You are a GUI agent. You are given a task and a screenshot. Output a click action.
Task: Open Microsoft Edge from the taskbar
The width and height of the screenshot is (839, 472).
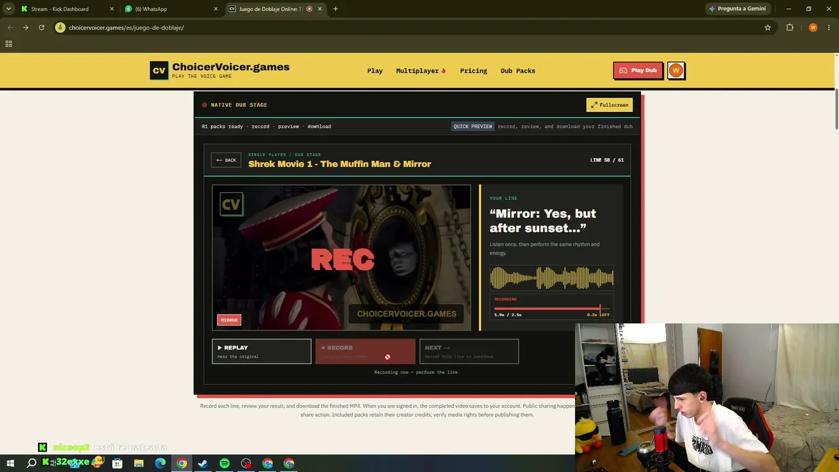point(161,463)
